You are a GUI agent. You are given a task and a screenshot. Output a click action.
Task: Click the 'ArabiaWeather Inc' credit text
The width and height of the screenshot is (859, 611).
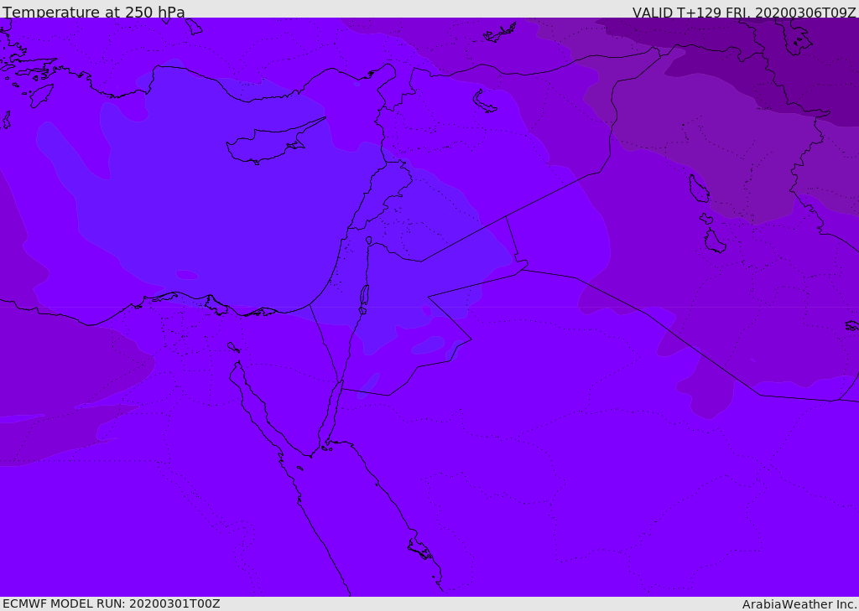pos(799,604)
